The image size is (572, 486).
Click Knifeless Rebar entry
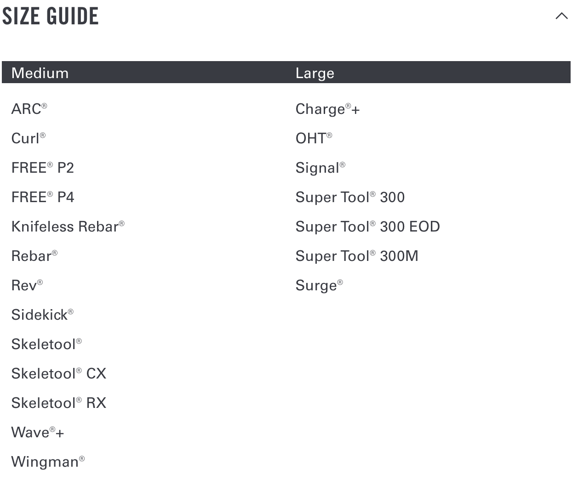coord(68,226)
